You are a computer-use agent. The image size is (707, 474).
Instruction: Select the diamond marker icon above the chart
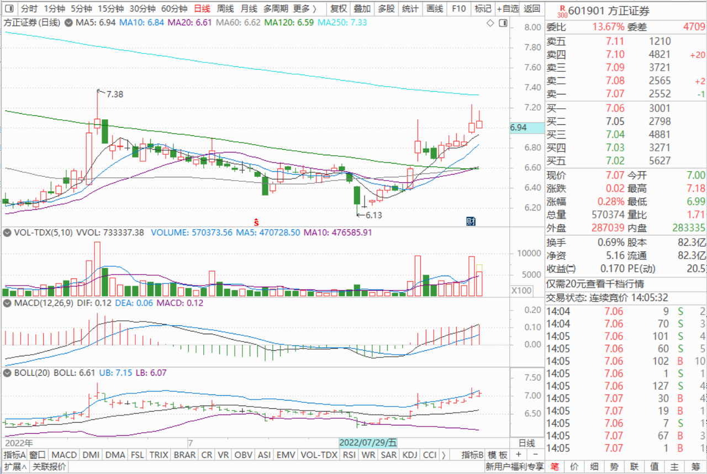(x=490, y=23)
